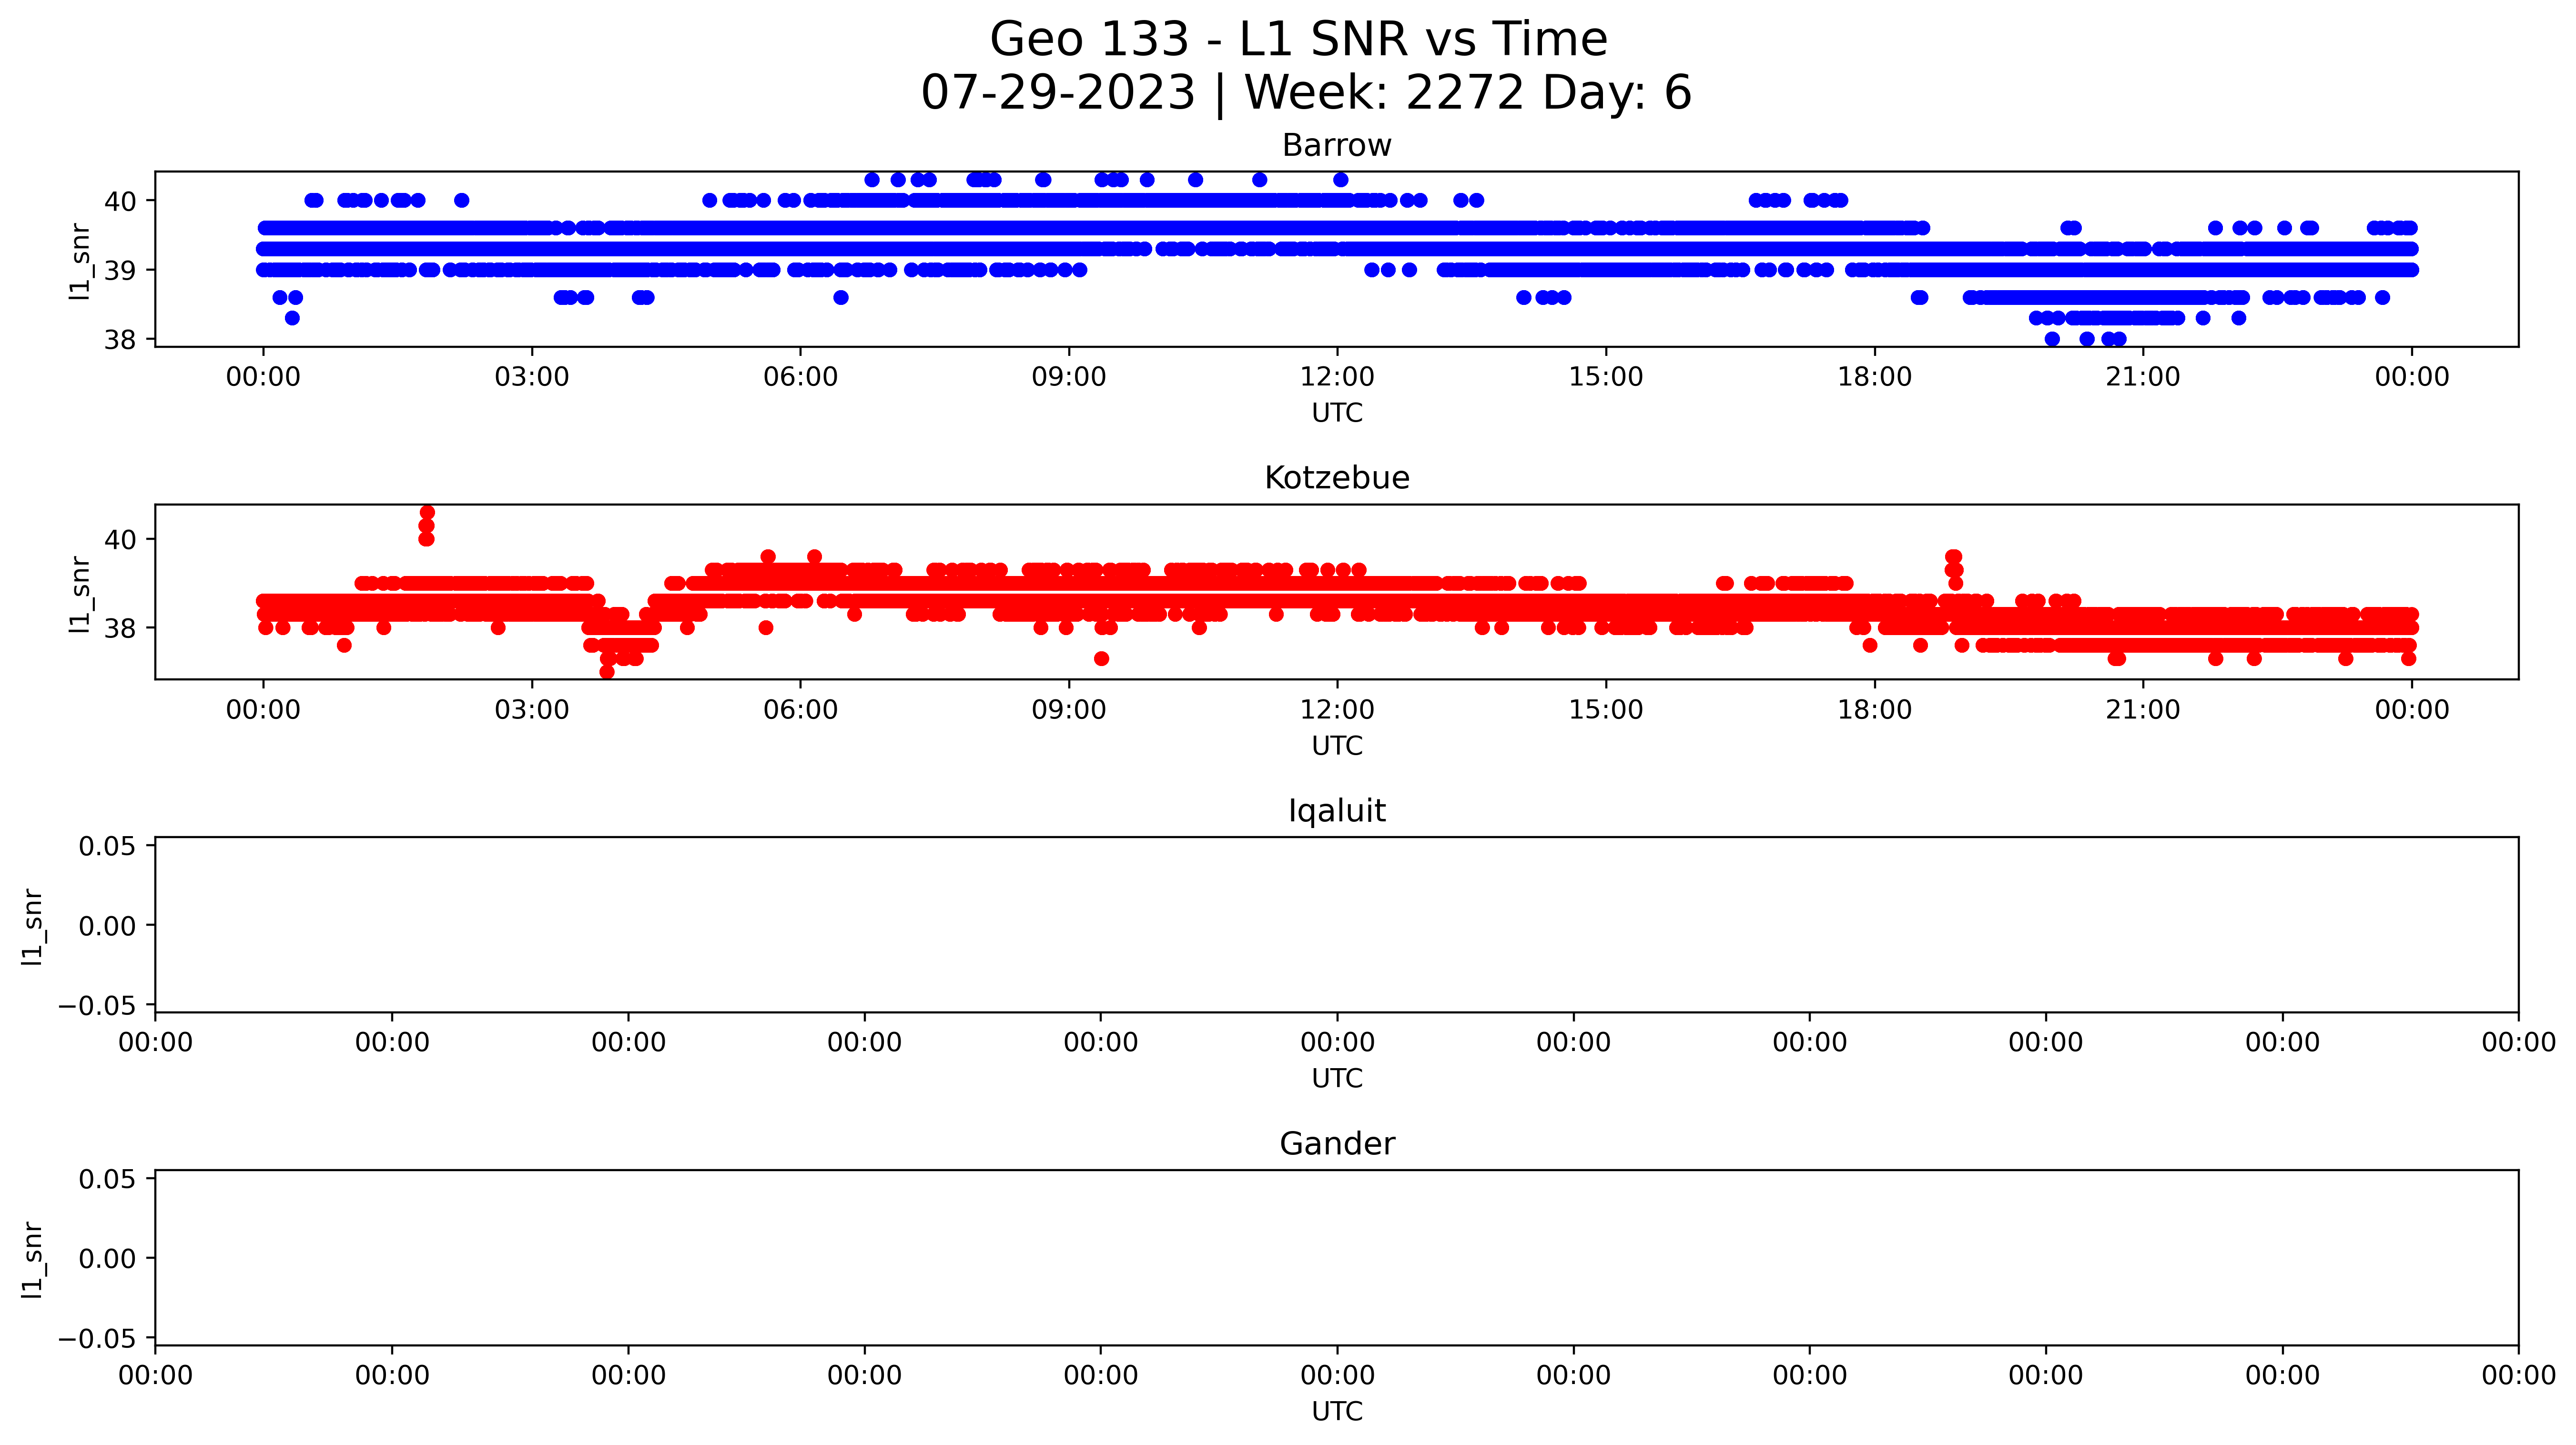This screenshot has height=1445, width=2576.
Task: Click the 15:00 tick label on Kotzebue plot
Action: pyautogui.click(x=1606, y=710)
